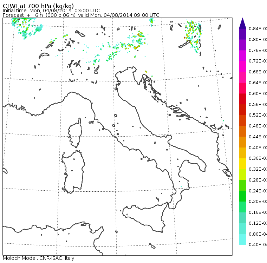
Task: Click the "Moloch Model, CNR-ISAC, Italy" credit
Action: tap(39, 258)
